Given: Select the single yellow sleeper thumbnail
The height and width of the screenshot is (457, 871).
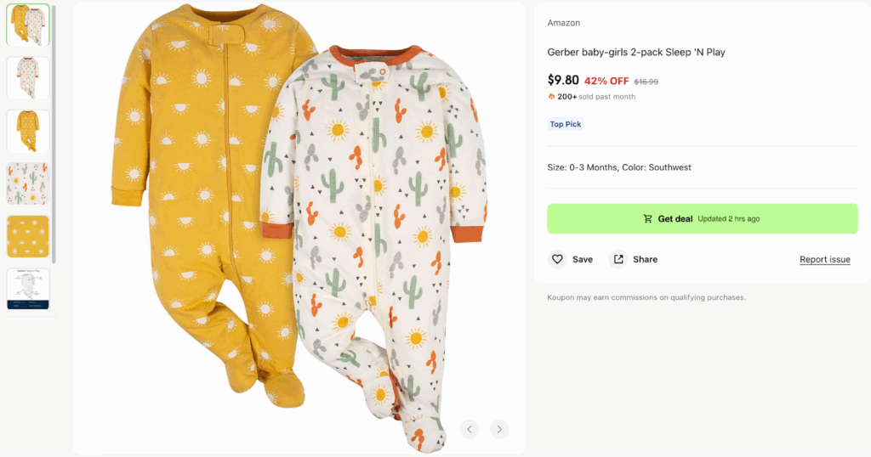Looking at the screenshot, I should 28,131.
